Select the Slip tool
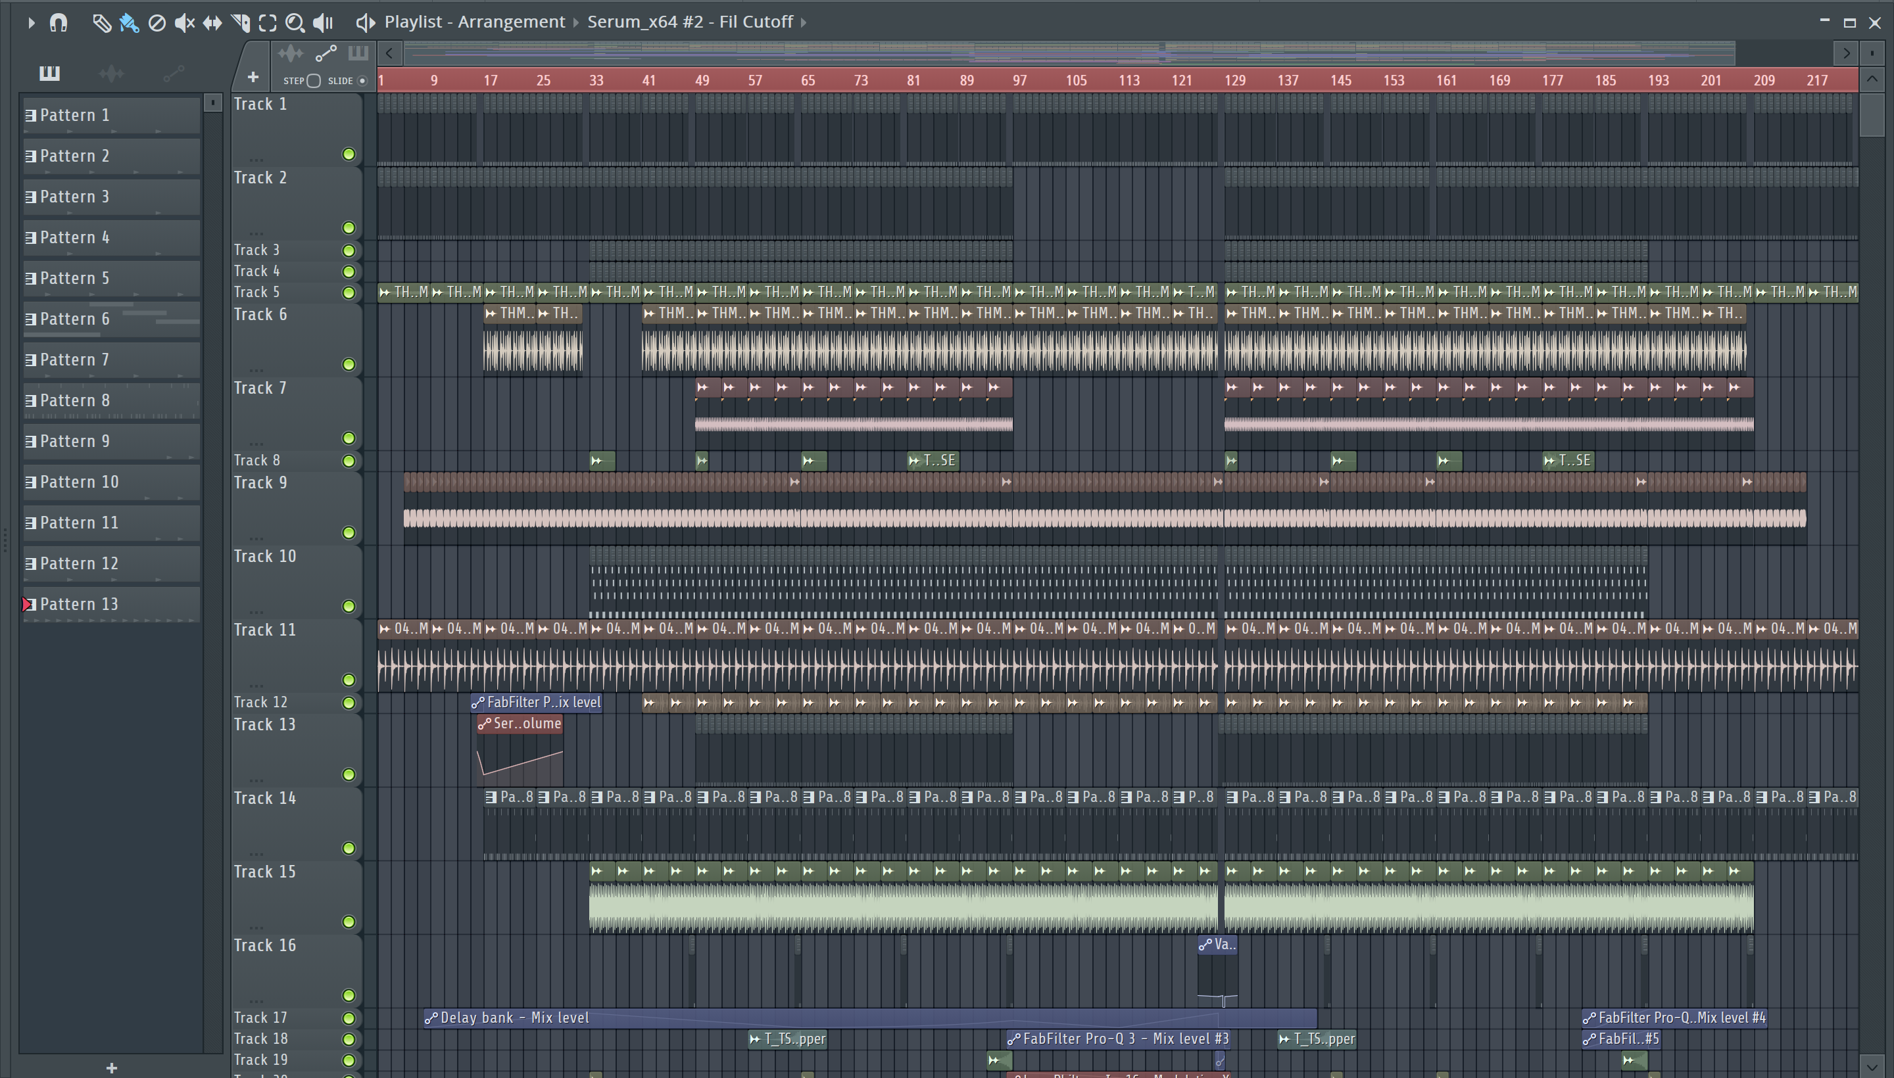1894x1078 pixels. pyautogui.click(x=212, y=23)
